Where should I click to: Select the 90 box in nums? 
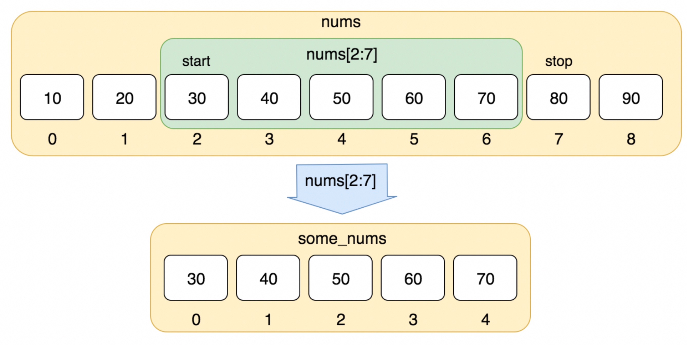click(631, 97)
